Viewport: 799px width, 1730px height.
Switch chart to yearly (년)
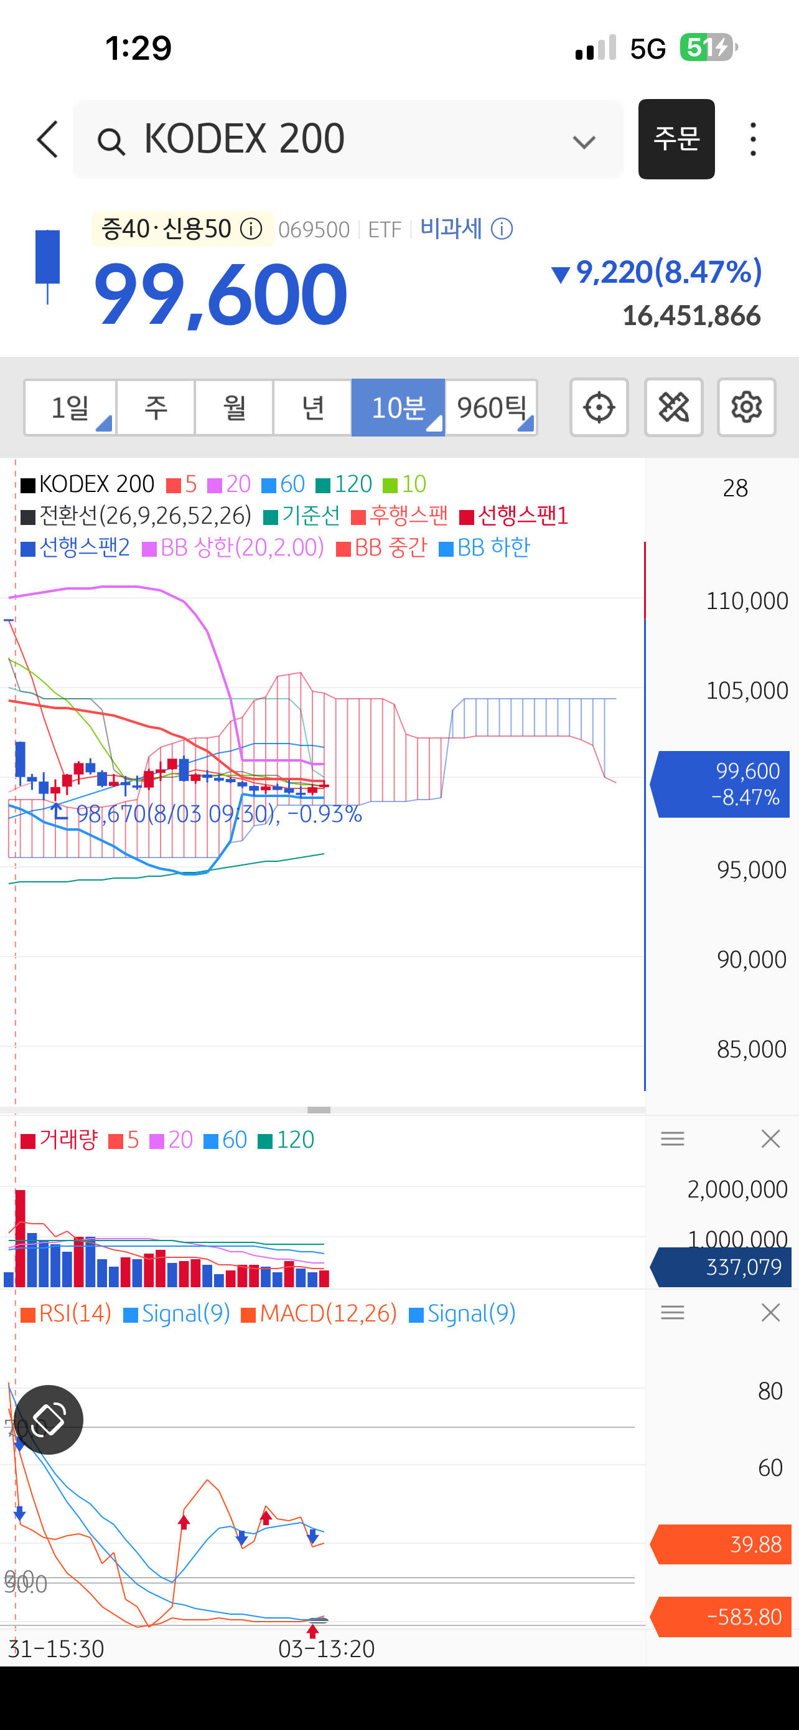point(312,408)
